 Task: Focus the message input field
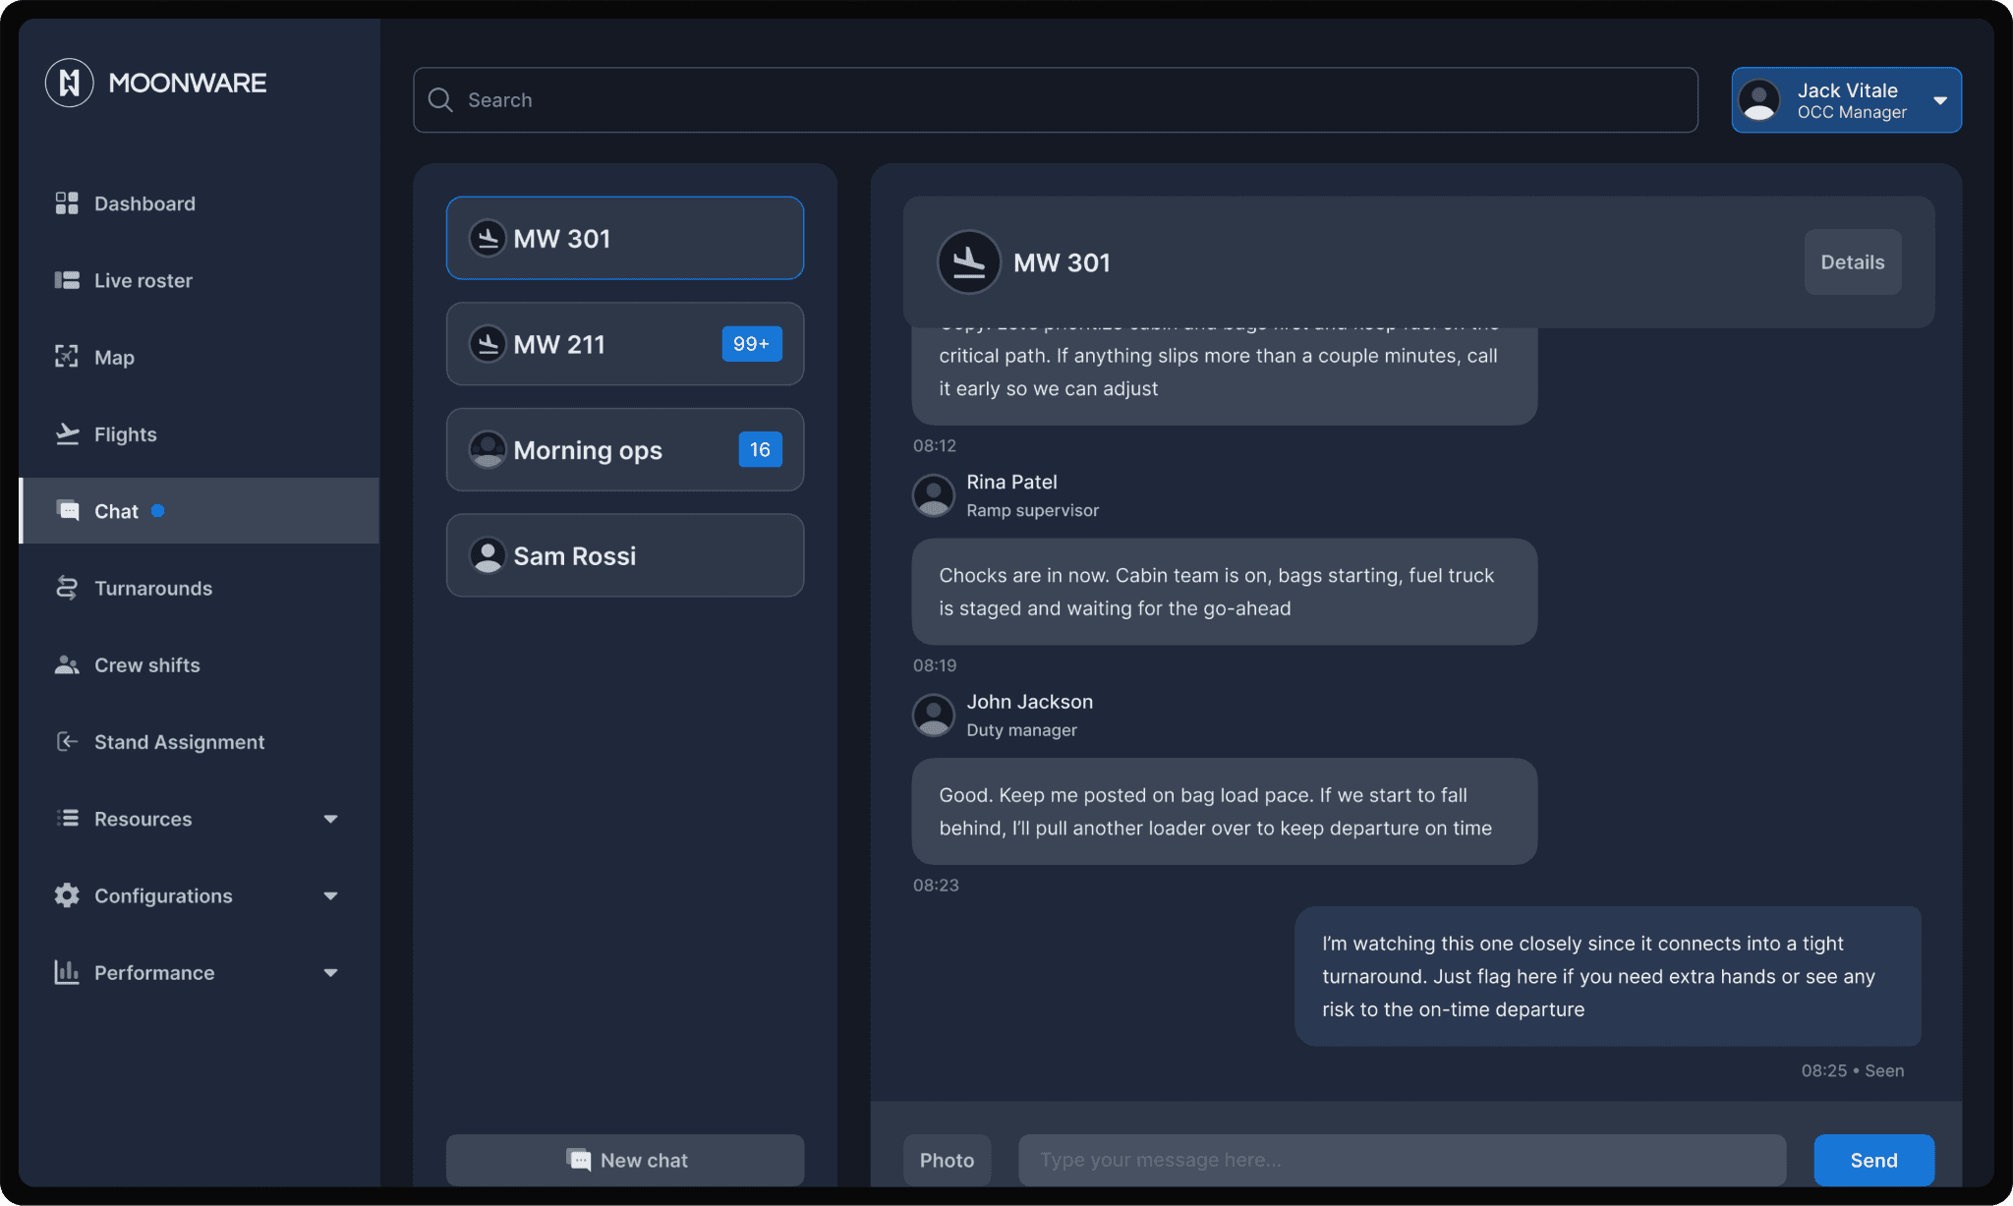[x=1402, y=1160]
